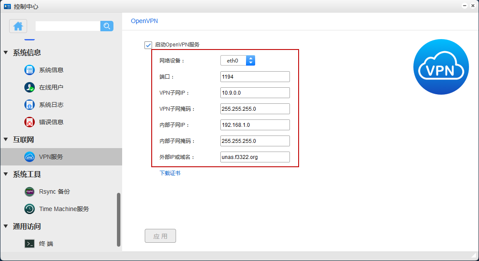Focus the VPN子网掩码 field
This screenshot has height=261, width=479.
[255, 109]
